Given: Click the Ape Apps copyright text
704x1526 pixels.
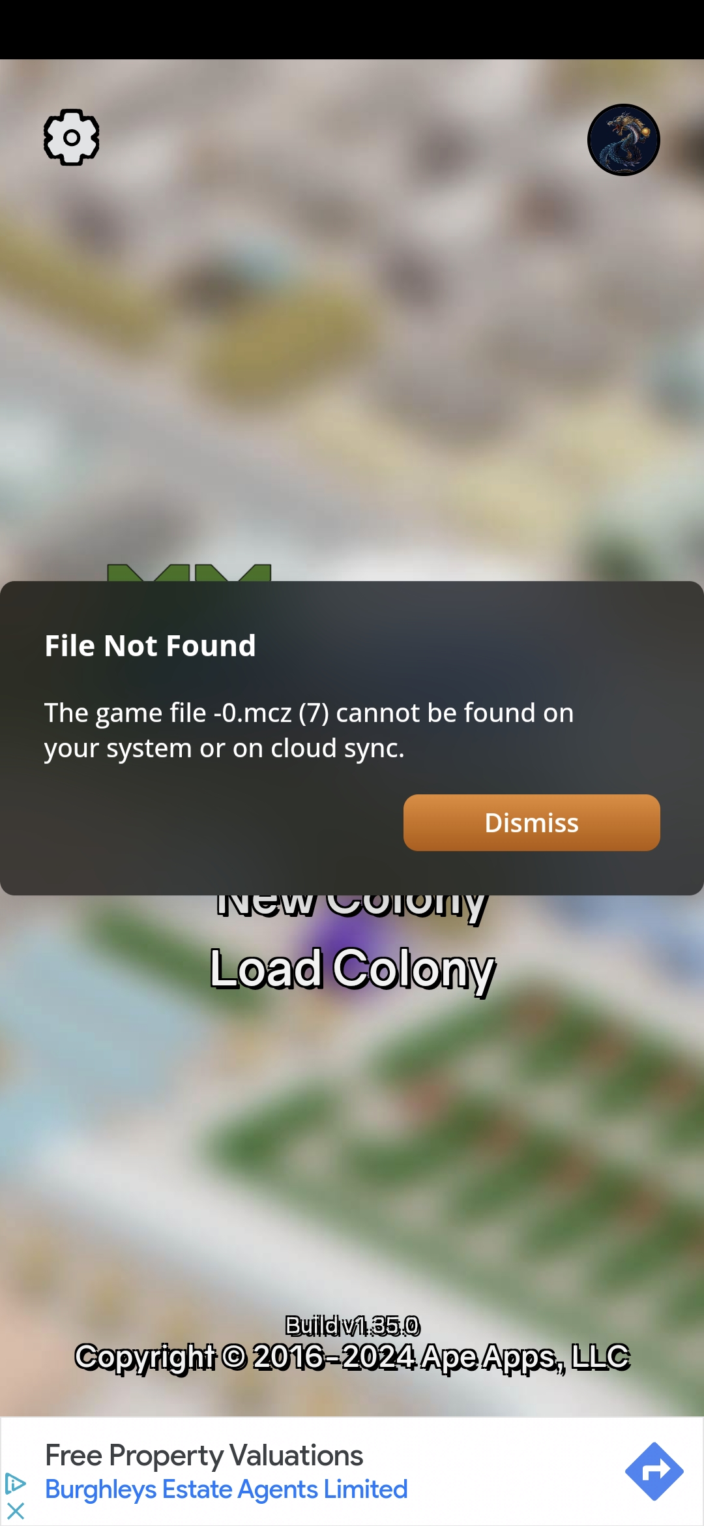Looking at the screenshot, I should click(x=353, y=1357).
